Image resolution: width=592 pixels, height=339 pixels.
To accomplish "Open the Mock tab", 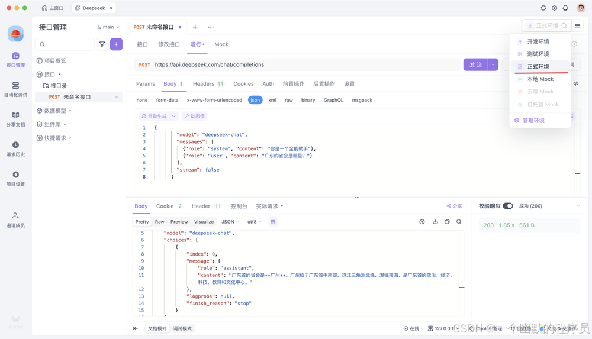I will point(221,44).
